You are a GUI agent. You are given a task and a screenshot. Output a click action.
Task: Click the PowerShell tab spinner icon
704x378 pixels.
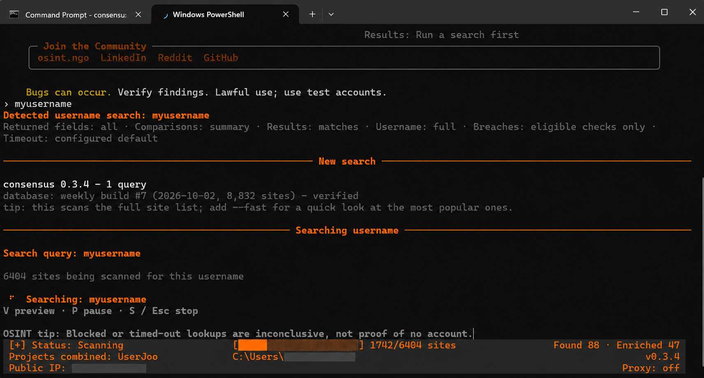coord(165,15)
